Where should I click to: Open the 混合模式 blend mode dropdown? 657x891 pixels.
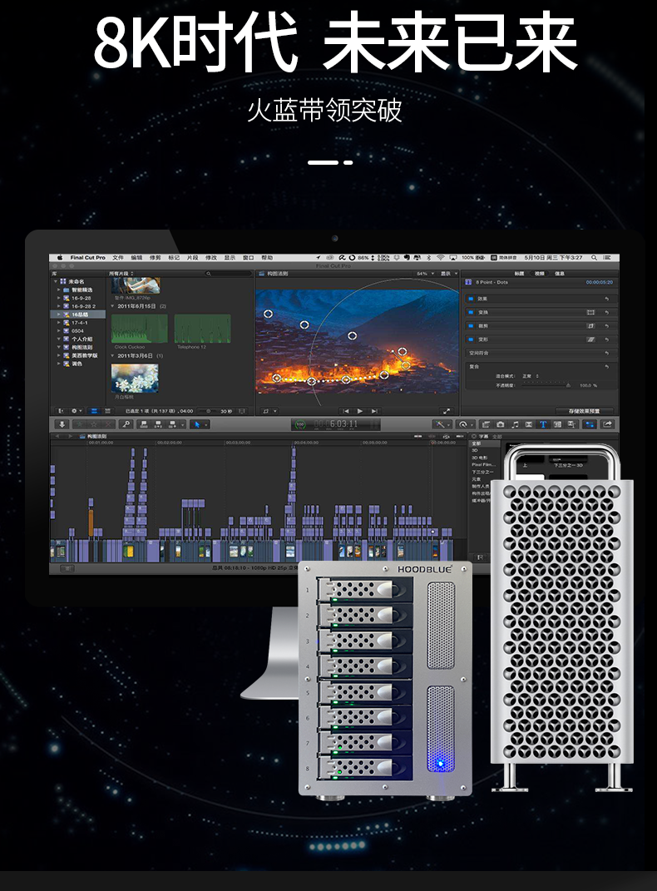pos(531,376)
